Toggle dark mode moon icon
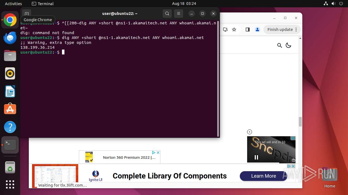The image size is (348, 195). tap(288, 45)
